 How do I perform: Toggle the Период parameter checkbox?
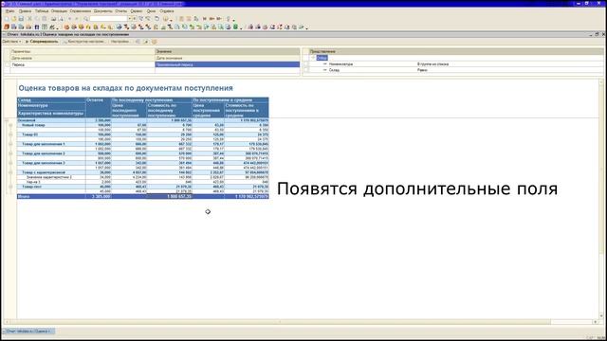[8, 64]
